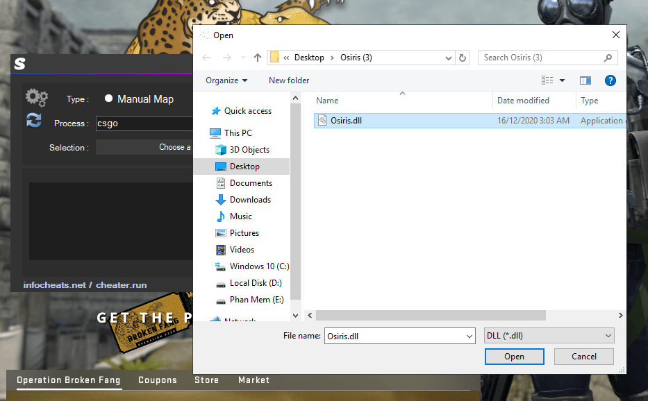Viewport: 648px width, 401px height.
Task: Open Downloads in navigation pane
Action: click(x=243, y=200)
